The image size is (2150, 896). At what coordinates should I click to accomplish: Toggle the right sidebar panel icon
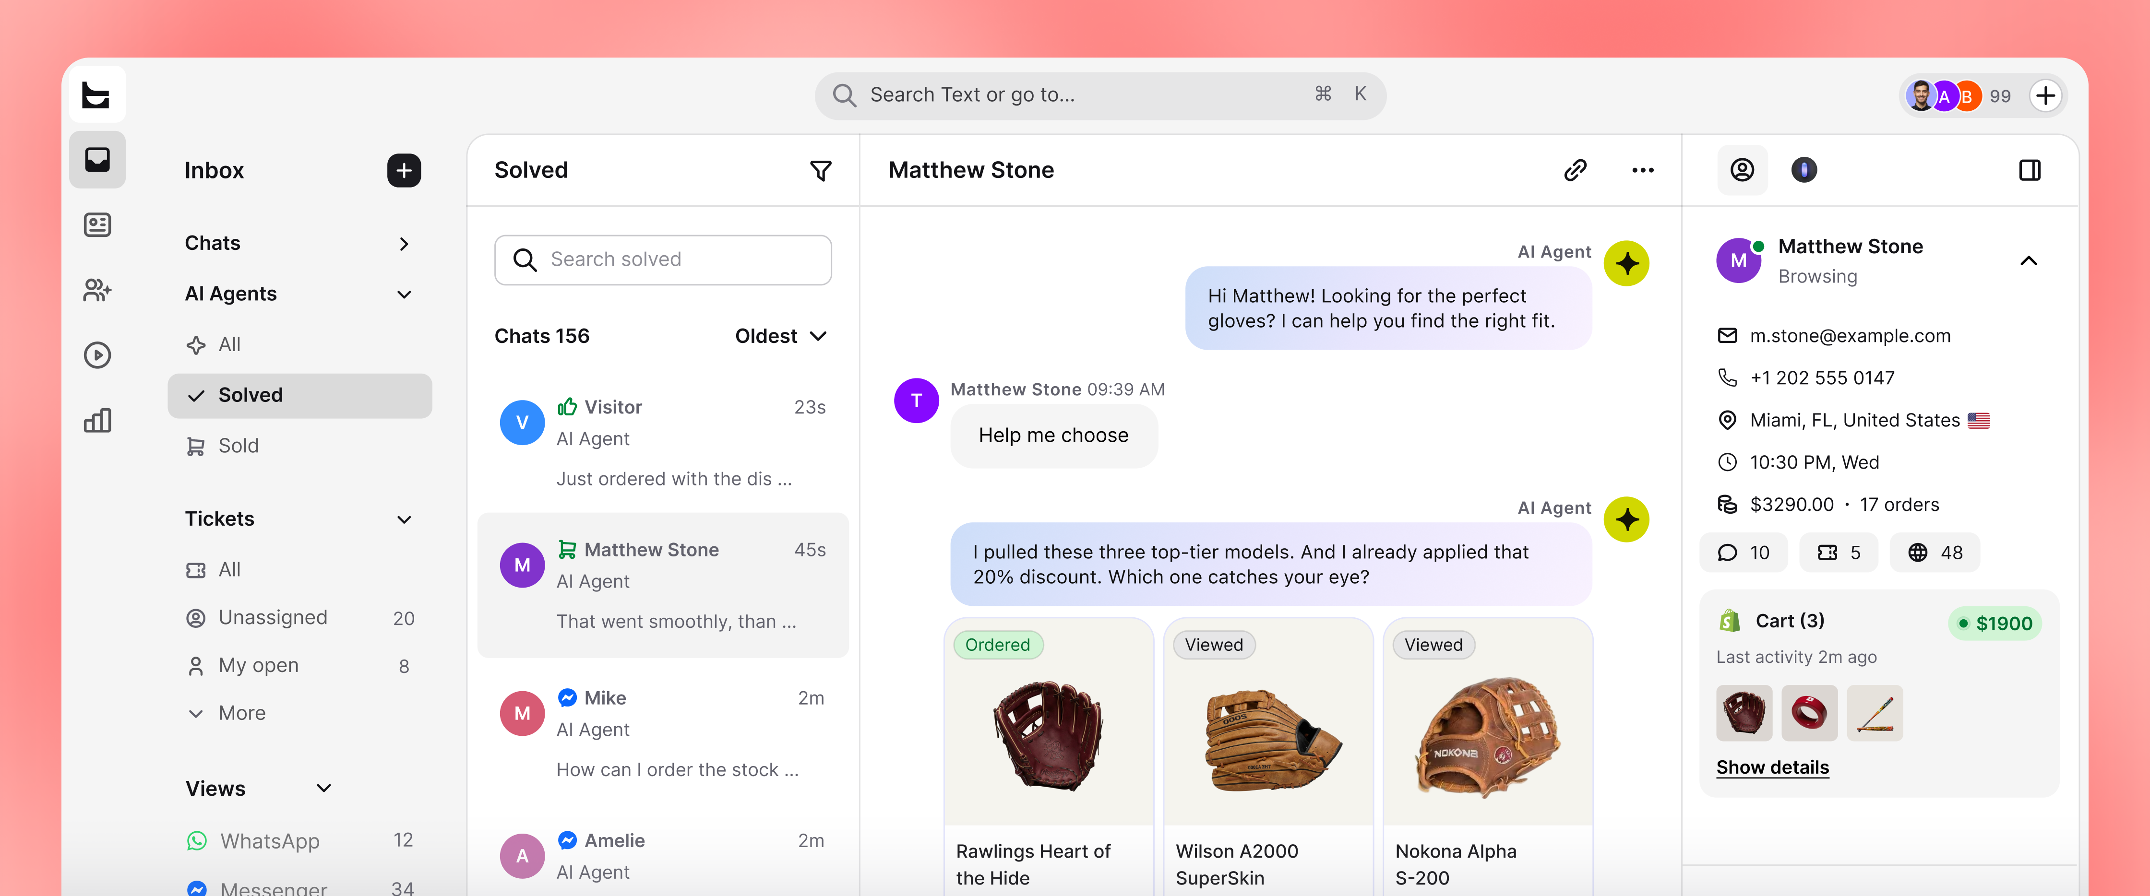click(x=2030, y=170)
